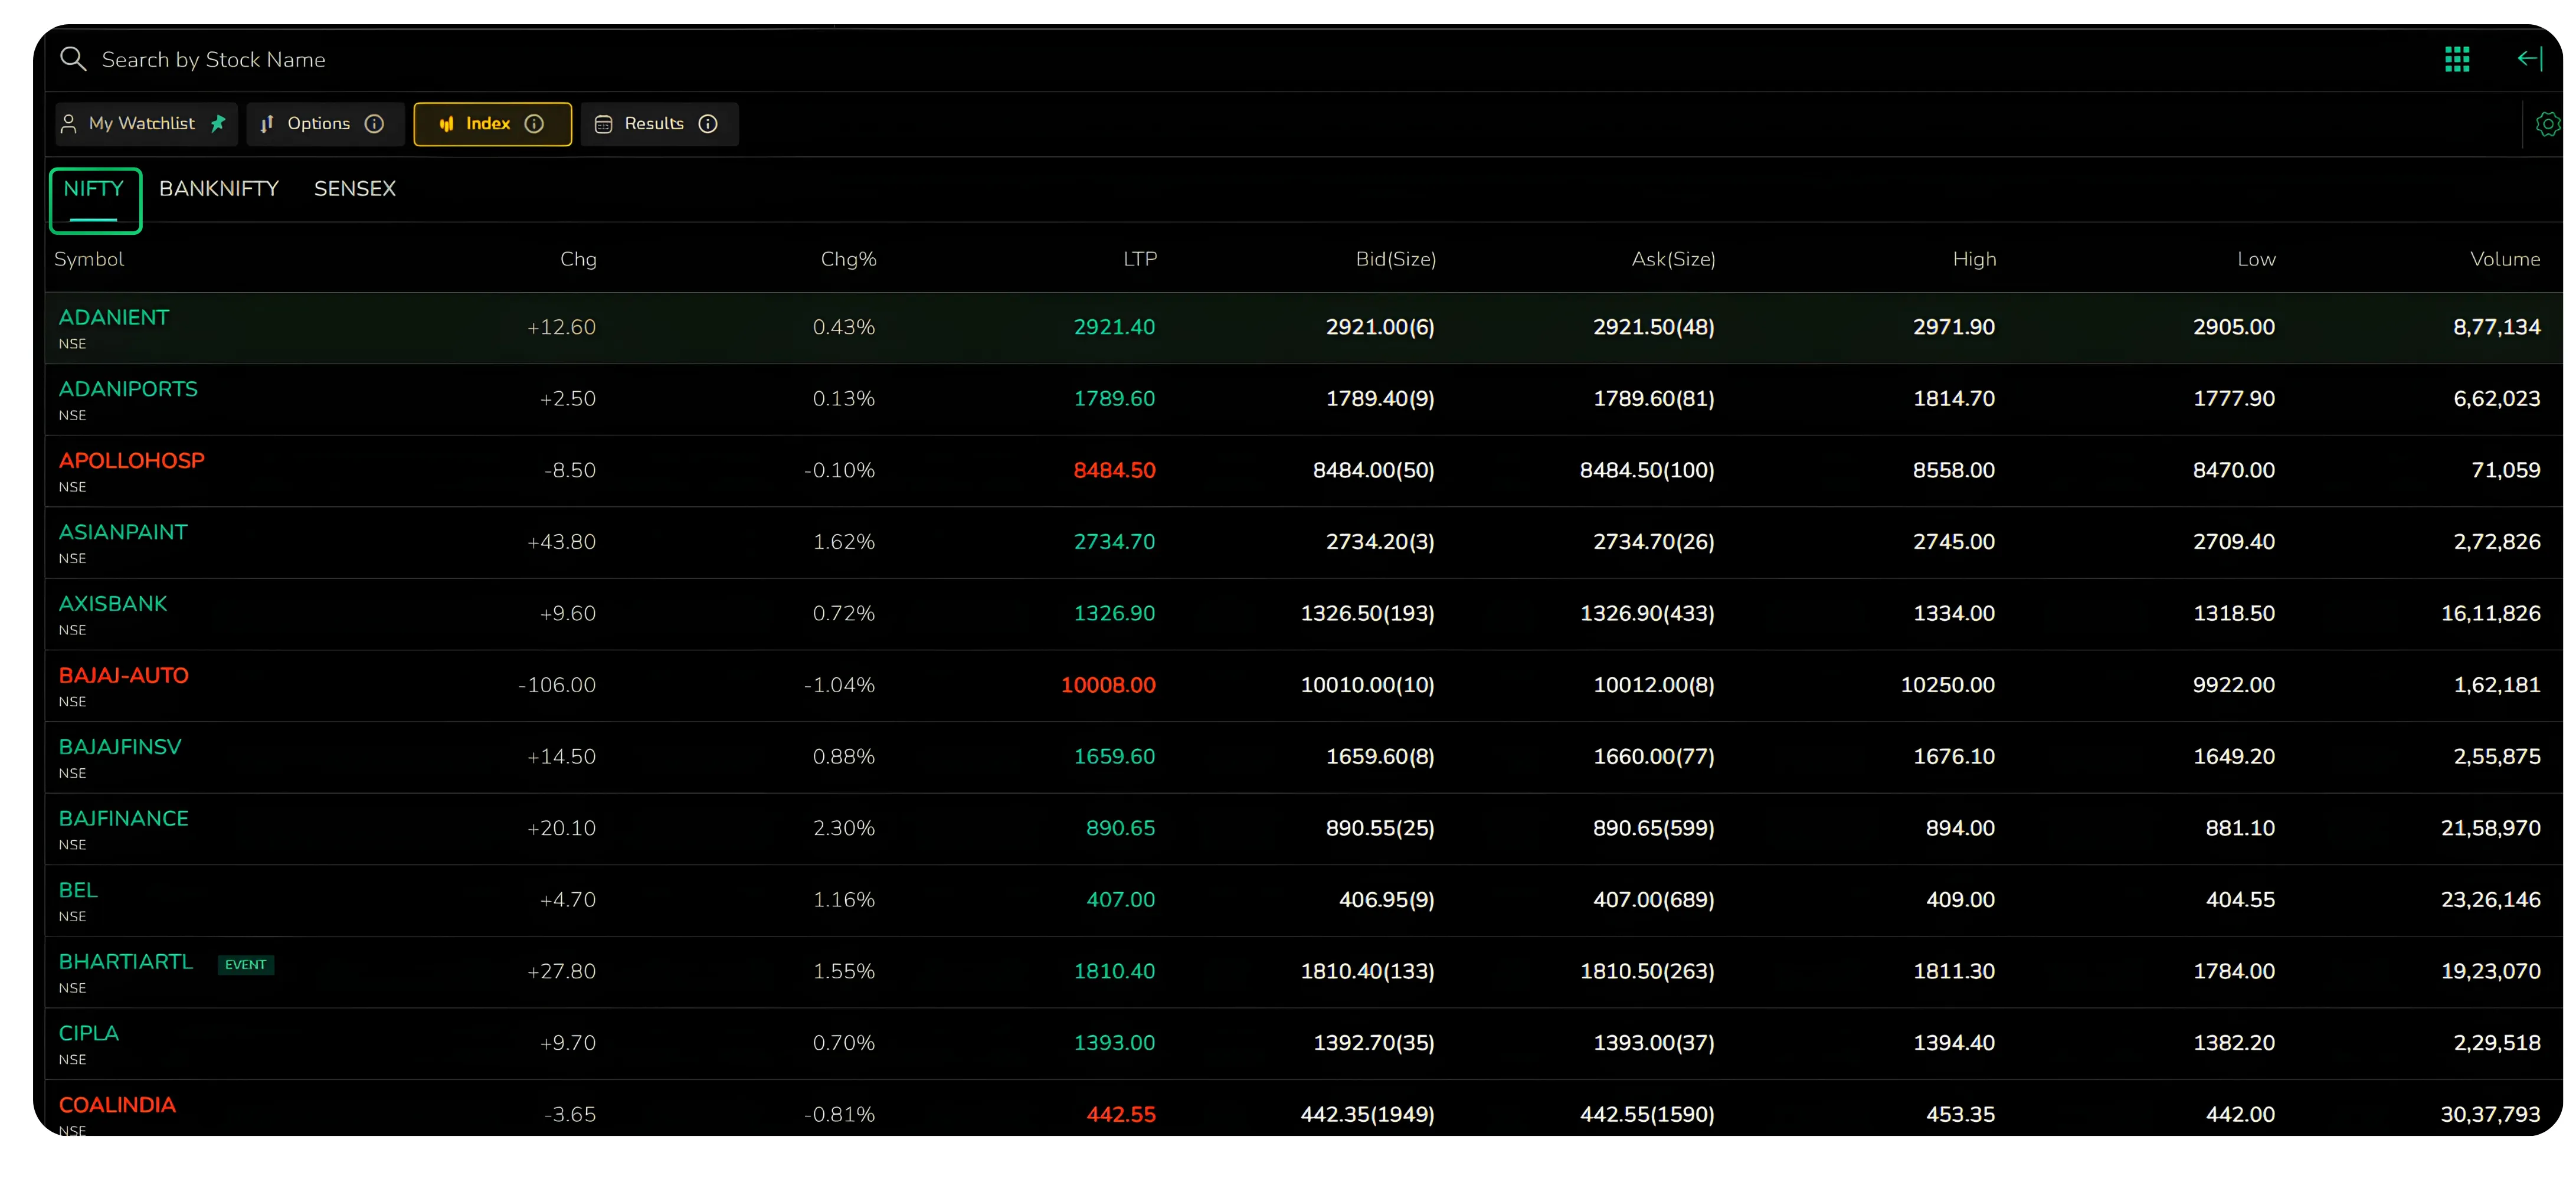Switch to the Results tab
The image size is (2576, 1179).
point(659,124)
